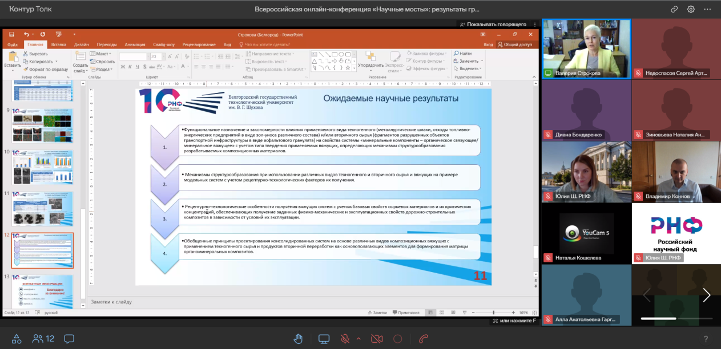The width and height of the screenshot is (721, 349).
Task: Hang up with the red phone icon
Action: (x=424, y=339)
